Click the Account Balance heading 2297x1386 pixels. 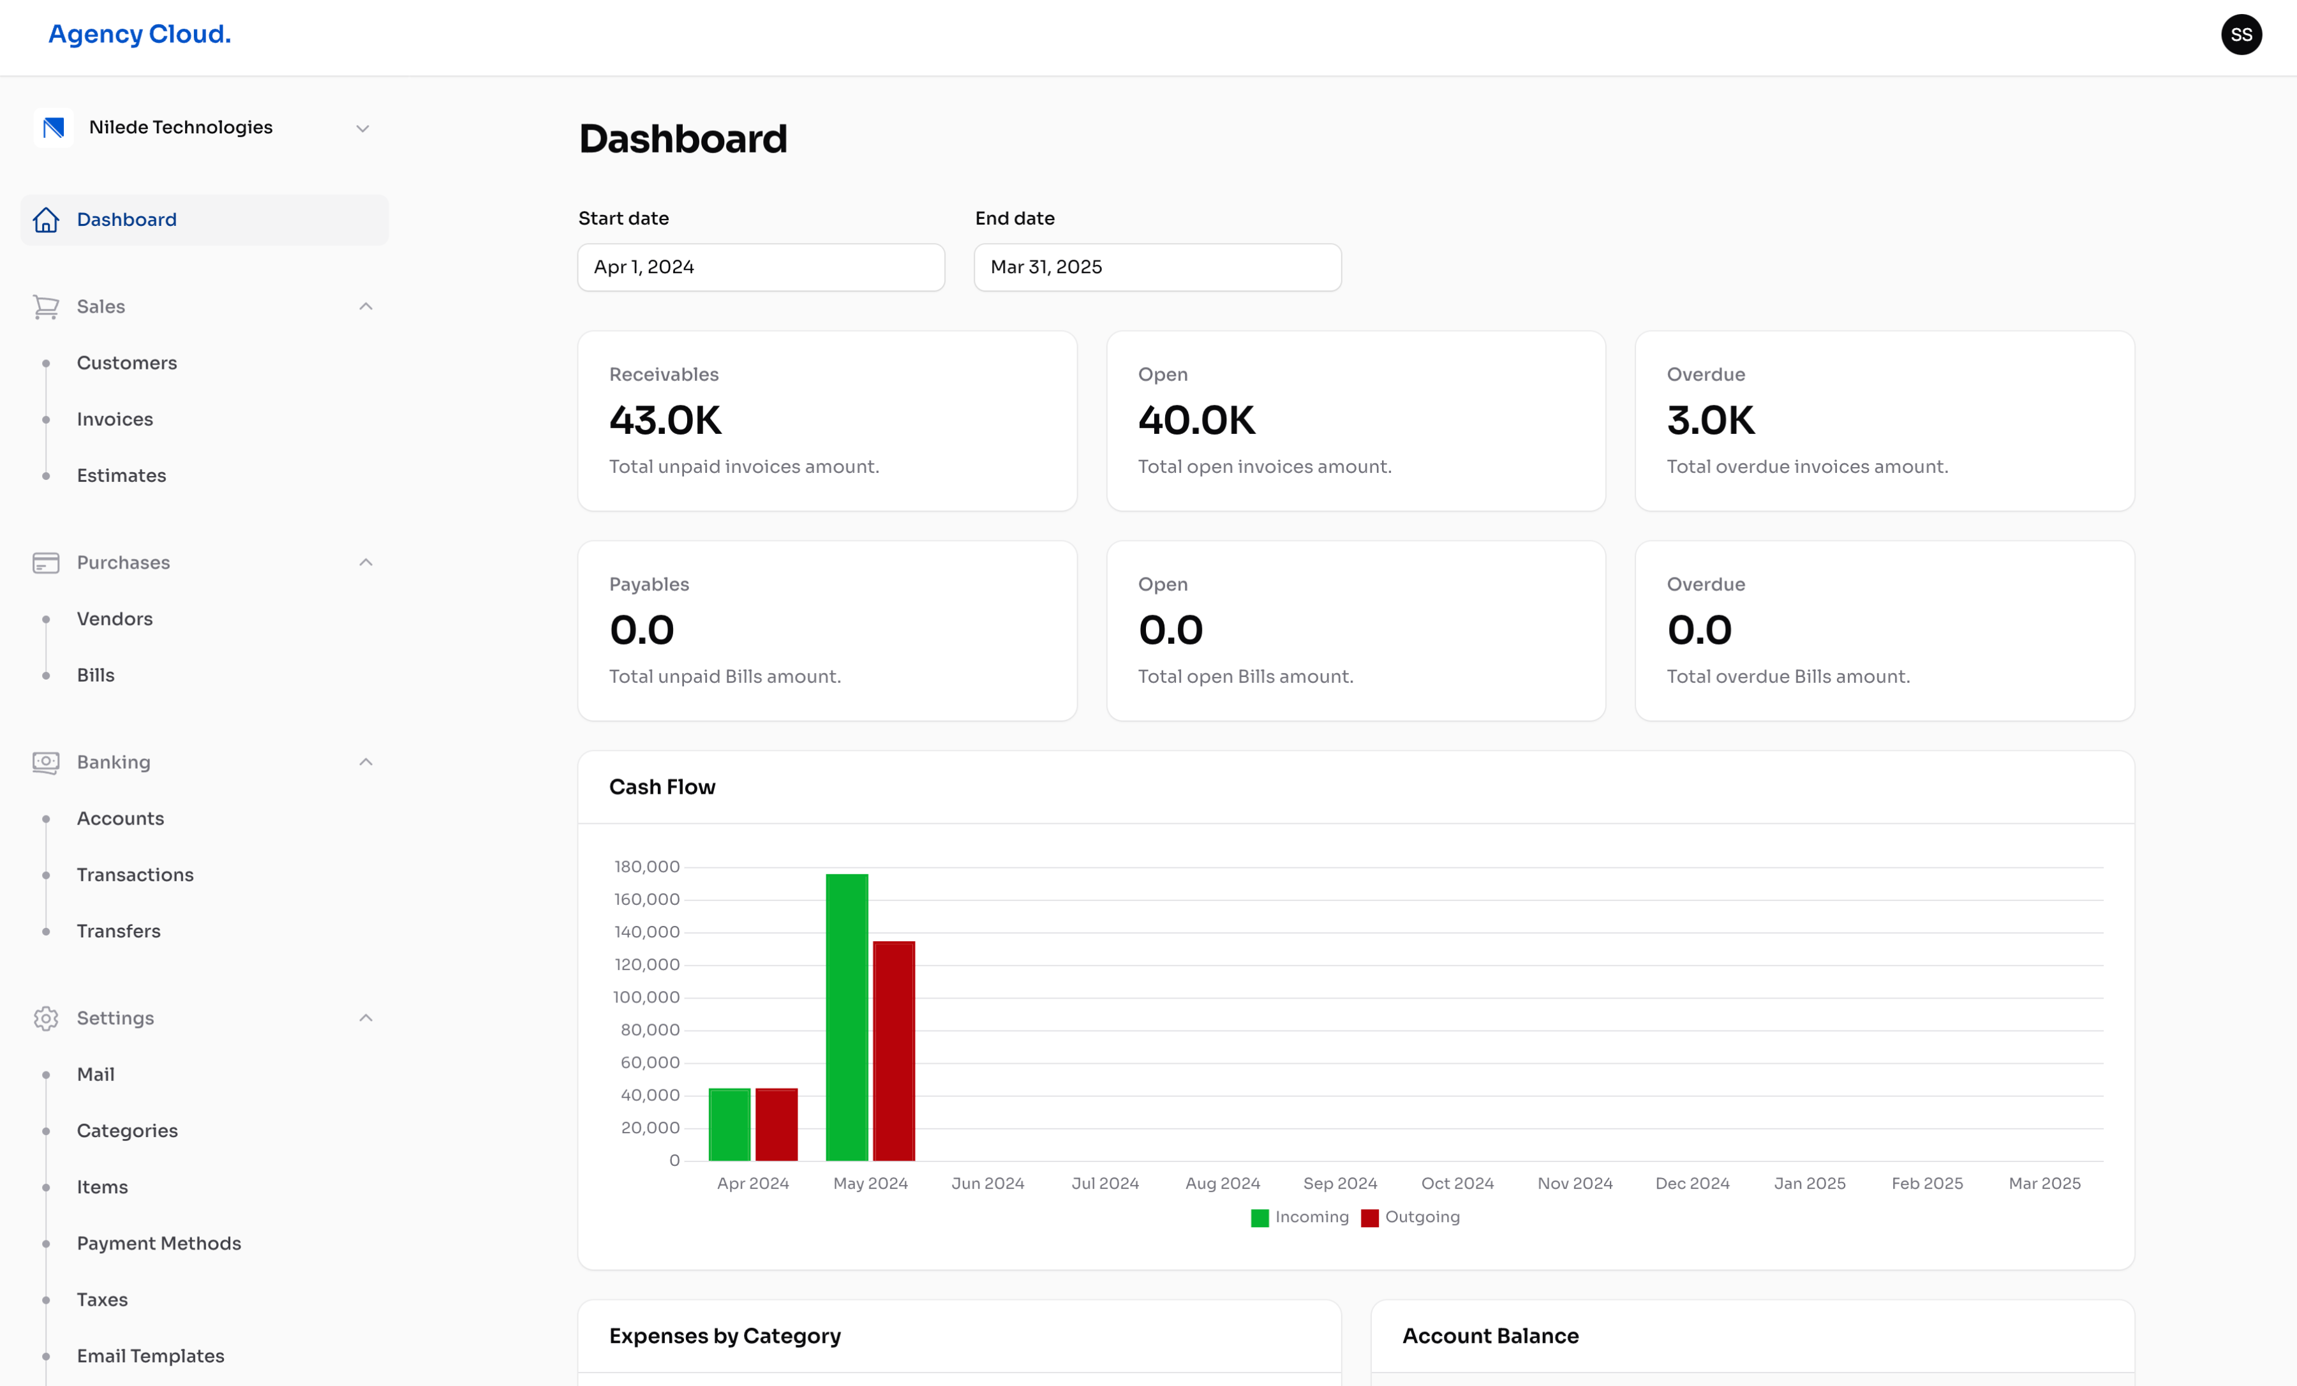(1490, 1337)
